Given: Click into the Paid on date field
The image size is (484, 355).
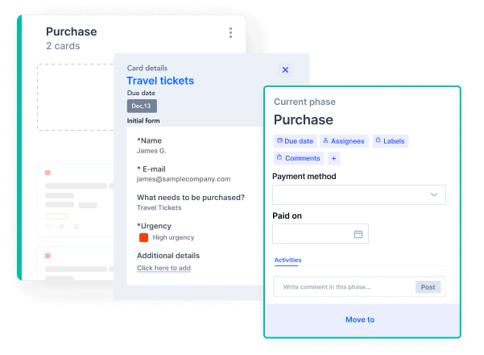Looking at the screenshot, I should [x=312, y=235].
